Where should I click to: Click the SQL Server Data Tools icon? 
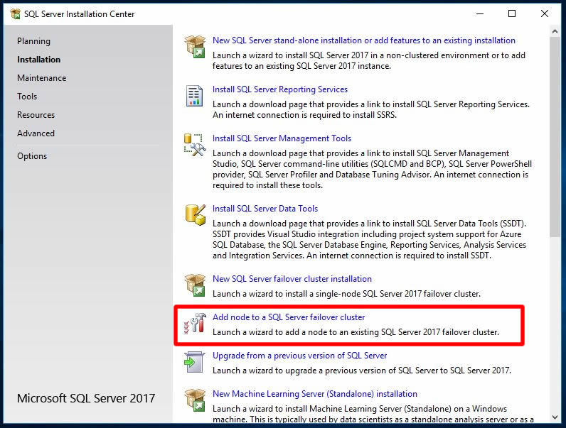(194, 214)
